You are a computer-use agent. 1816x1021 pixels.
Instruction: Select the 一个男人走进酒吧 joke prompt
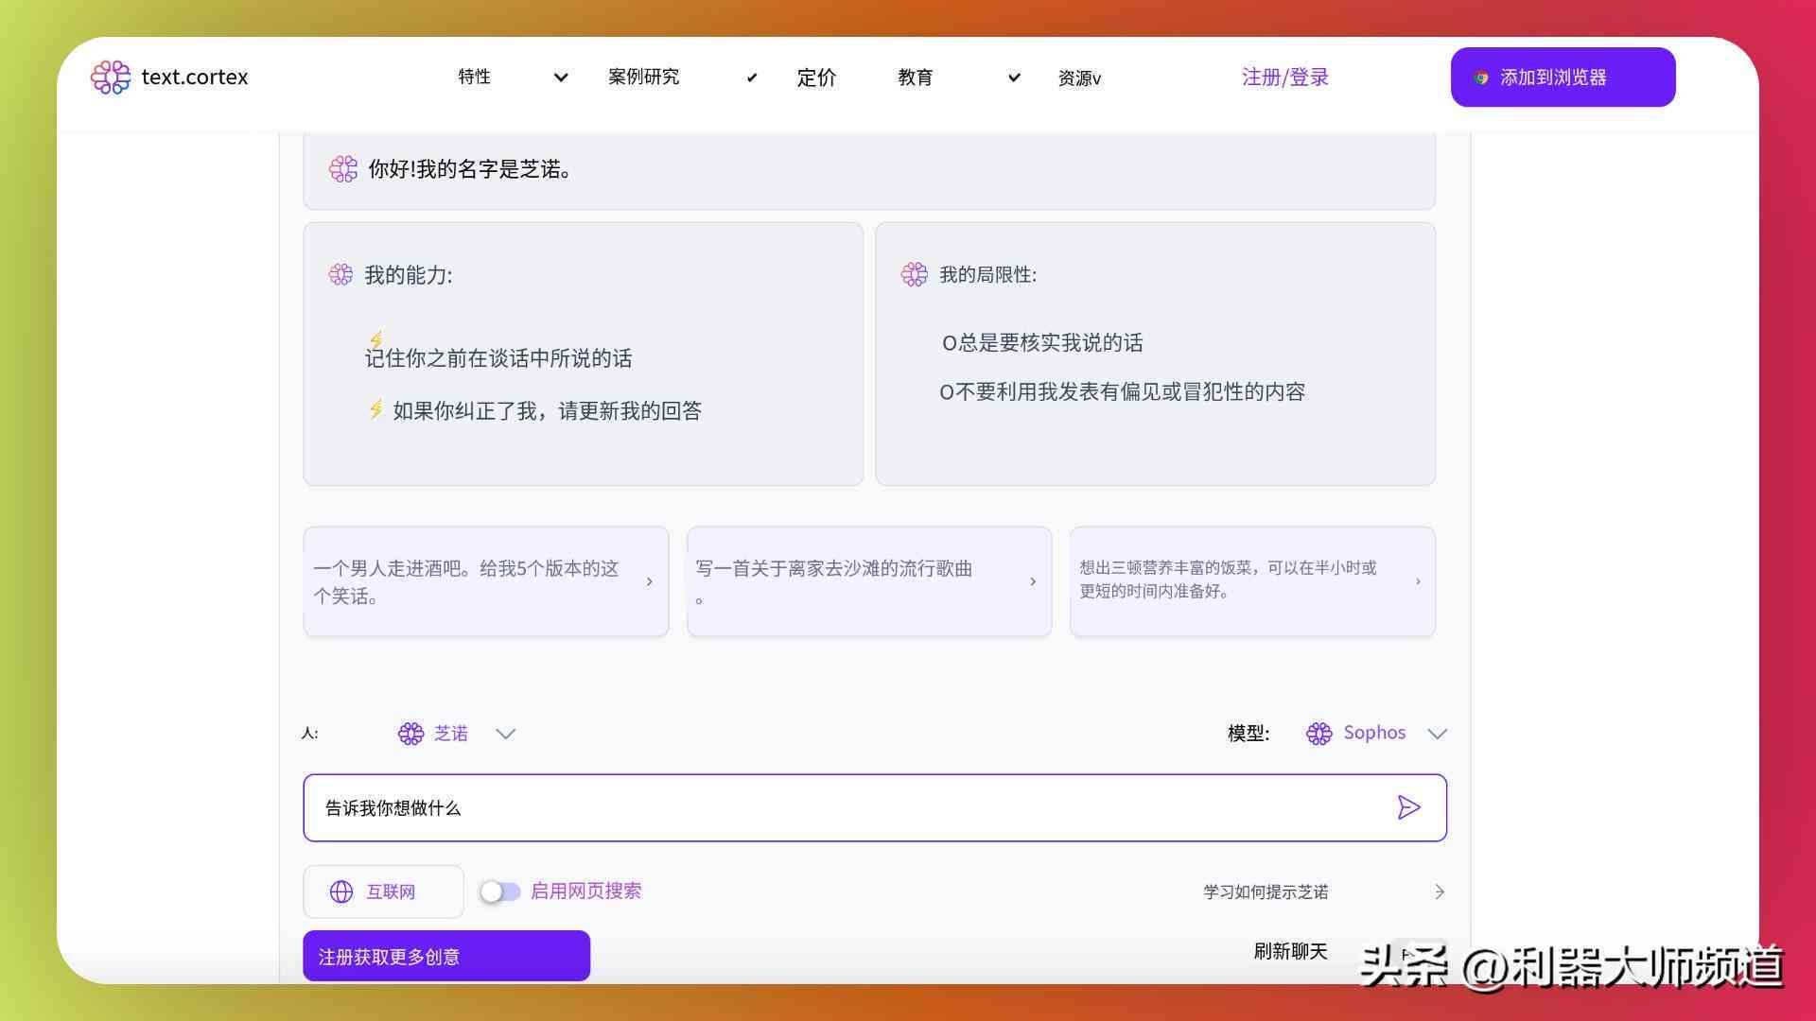pos(484,581)
